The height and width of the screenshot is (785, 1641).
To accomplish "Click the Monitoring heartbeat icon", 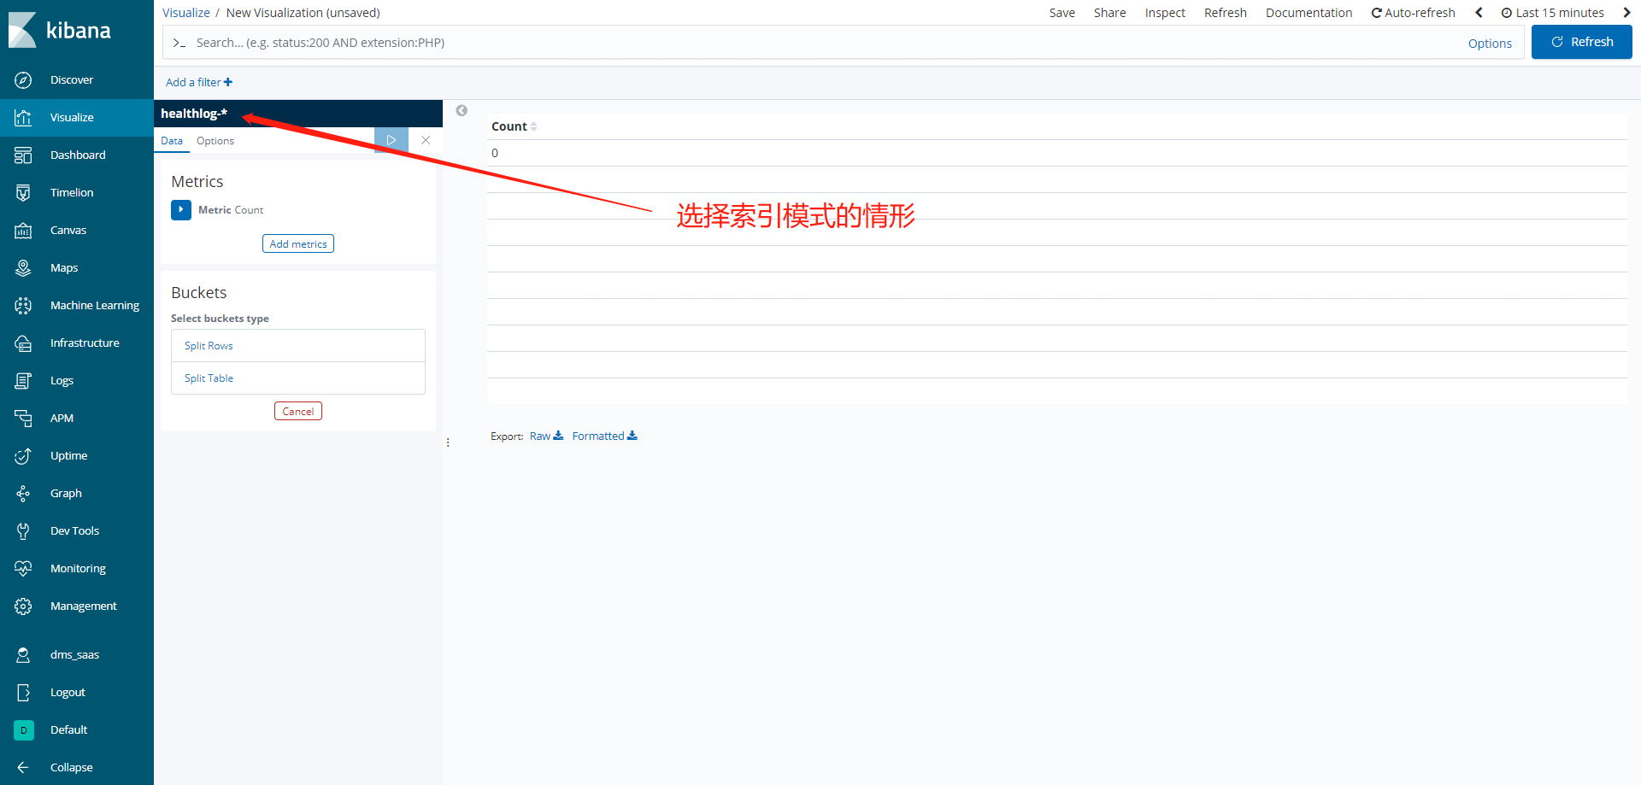I will (x=23, y=569).
